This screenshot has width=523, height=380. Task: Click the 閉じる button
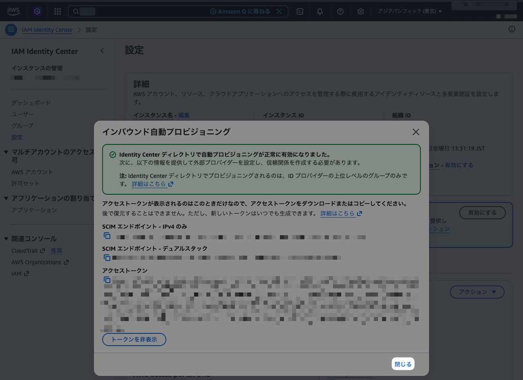coord(403,364)
